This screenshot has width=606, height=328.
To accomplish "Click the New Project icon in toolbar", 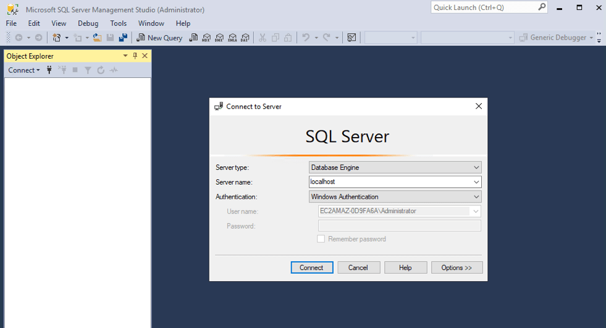I will (57, 38).
